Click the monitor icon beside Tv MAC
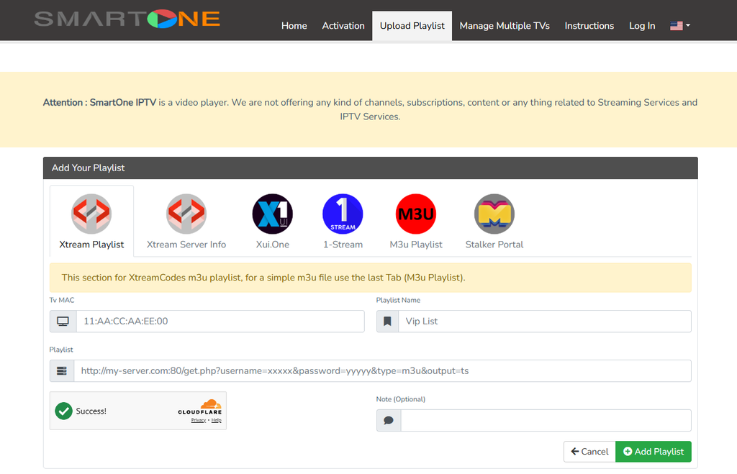737x474 pixels. click(63, 322)
